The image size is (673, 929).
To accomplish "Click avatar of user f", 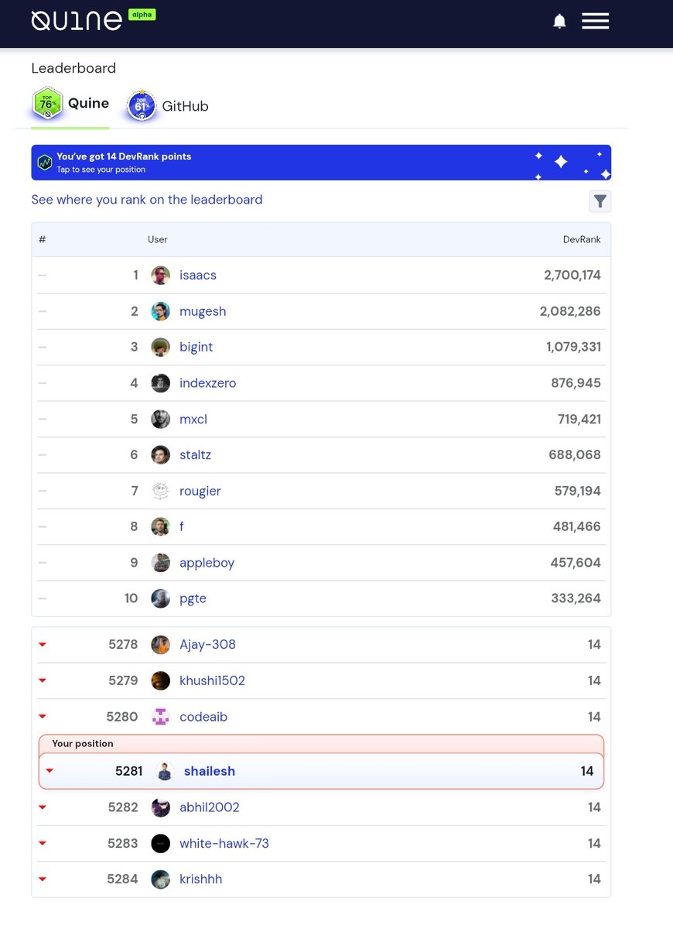I will 161,526.
